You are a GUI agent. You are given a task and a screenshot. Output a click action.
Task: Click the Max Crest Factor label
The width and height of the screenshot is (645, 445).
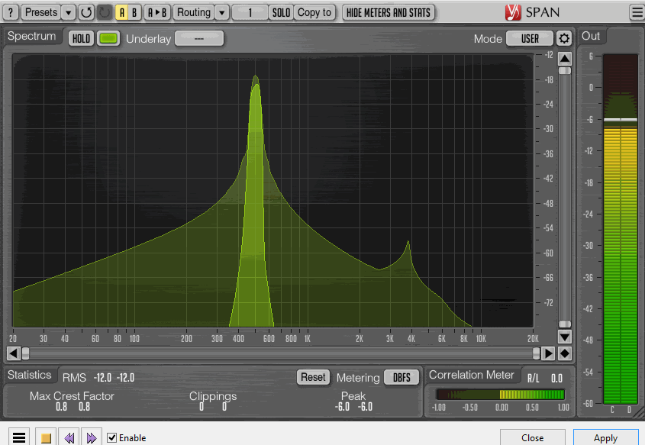pyautogui.click(x=72, y=396)
